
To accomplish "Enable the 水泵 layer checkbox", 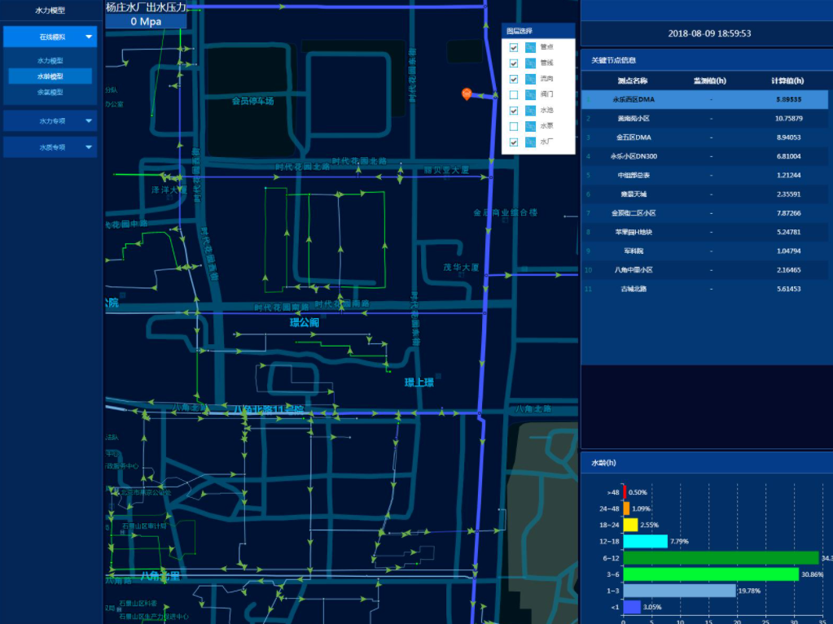I will pyautogui.click(x=514, y=126).
